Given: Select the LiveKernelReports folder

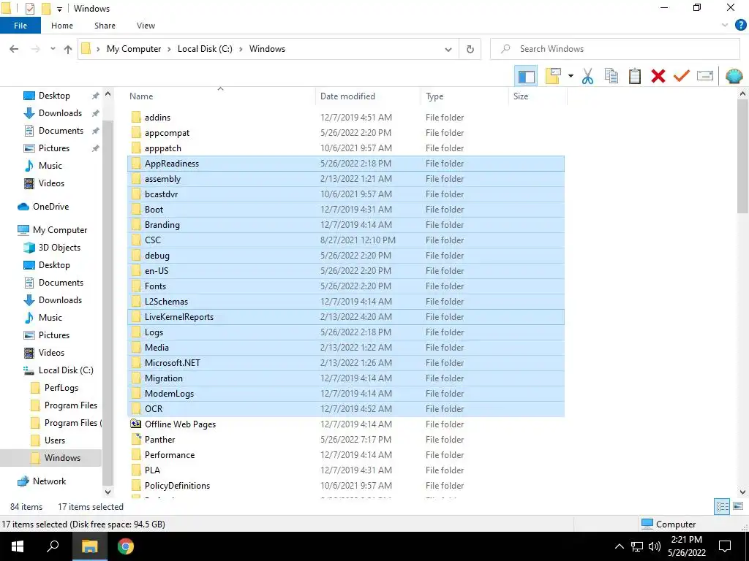Looking at the screenshot, I should point(346,317).
